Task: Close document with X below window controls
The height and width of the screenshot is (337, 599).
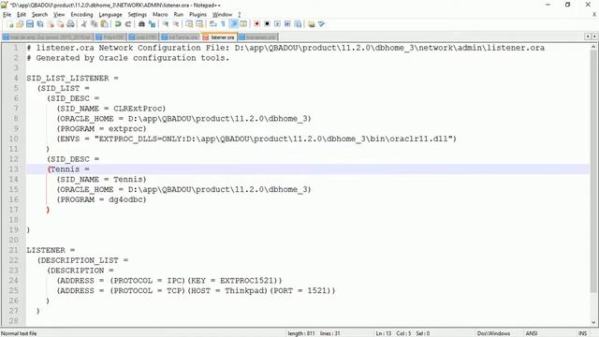Action: click(594, 15)
